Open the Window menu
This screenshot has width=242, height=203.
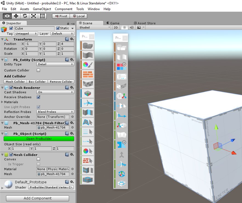pyautogui.click(x=94, y=9)
